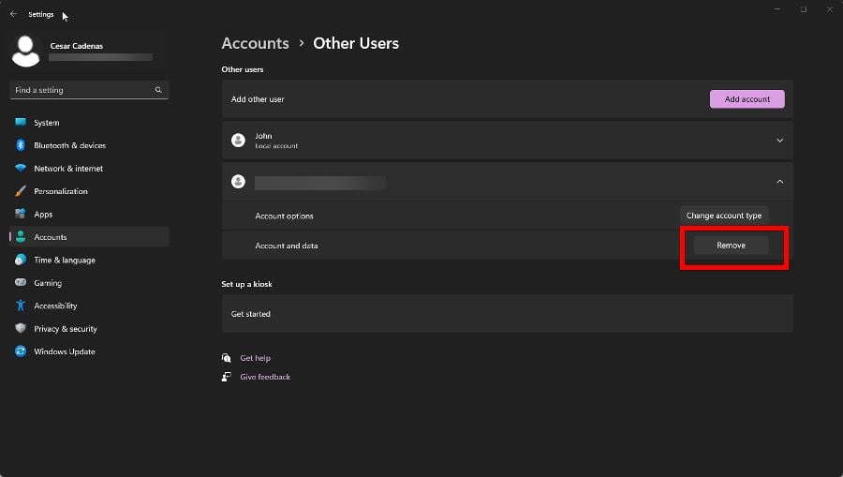
Task: Click the Bluetooth & devices icon
Action: click(x=21, y=145)
